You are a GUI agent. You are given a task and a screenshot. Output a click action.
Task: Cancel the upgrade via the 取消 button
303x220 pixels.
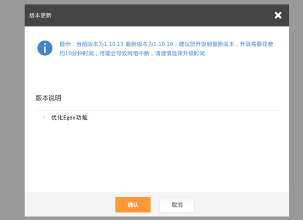[177, 205]
